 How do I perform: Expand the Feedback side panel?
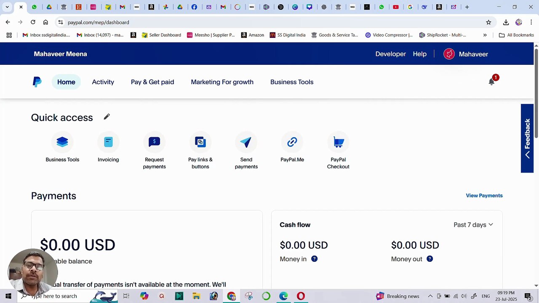pyautogui.click(x=527, y=138)
